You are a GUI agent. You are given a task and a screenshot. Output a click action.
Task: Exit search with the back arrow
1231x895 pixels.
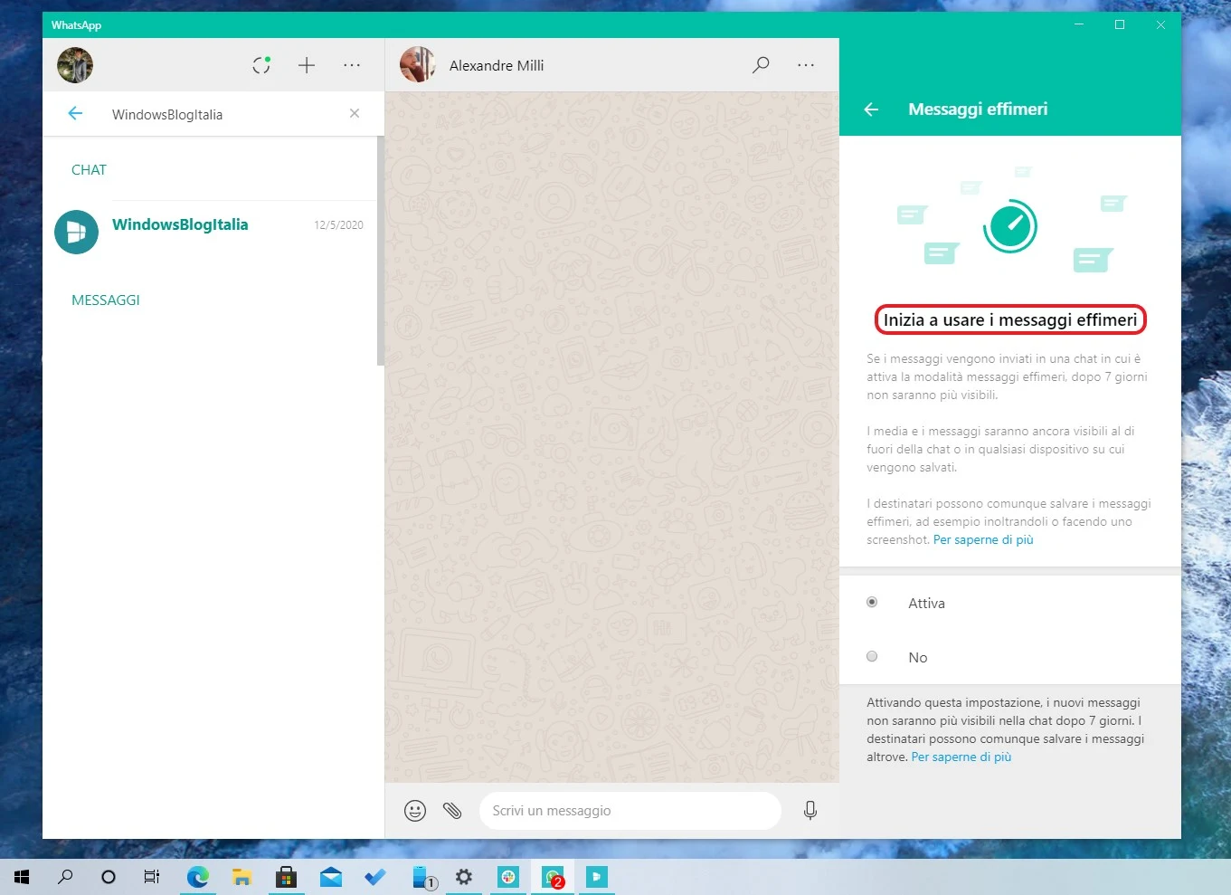point(75,113)
